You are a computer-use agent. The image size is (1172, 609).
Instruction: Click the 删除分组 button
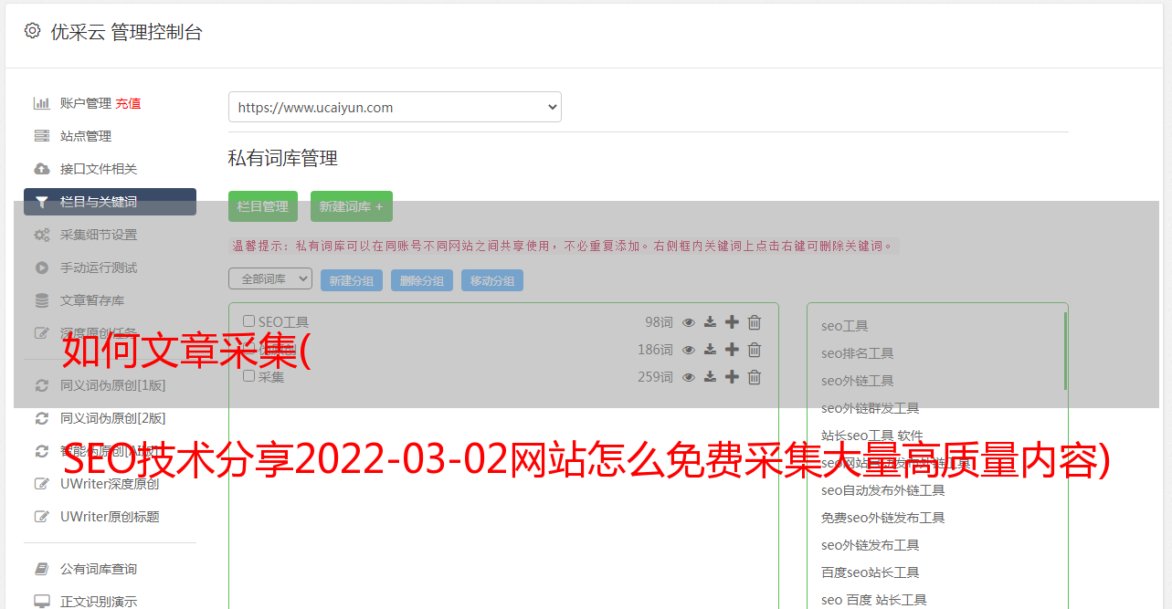tap(422, 280)
